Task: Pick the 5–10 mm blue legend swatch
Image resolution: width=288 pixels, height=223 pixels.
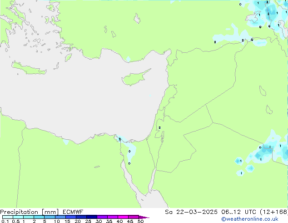Action: click(x=50, y=217)
